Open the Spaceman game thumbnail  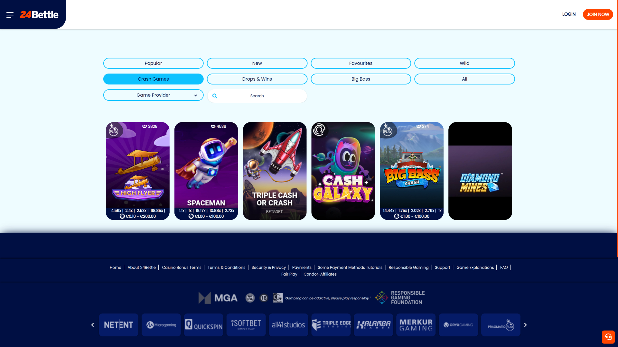[206, 171]
